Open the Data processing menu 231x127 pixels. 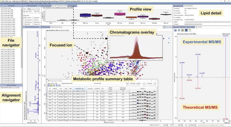tap(7, 3)
